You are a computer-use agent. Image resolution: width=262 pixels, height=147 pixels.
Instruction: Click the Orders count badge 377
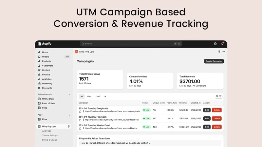(x=67, y=57)
